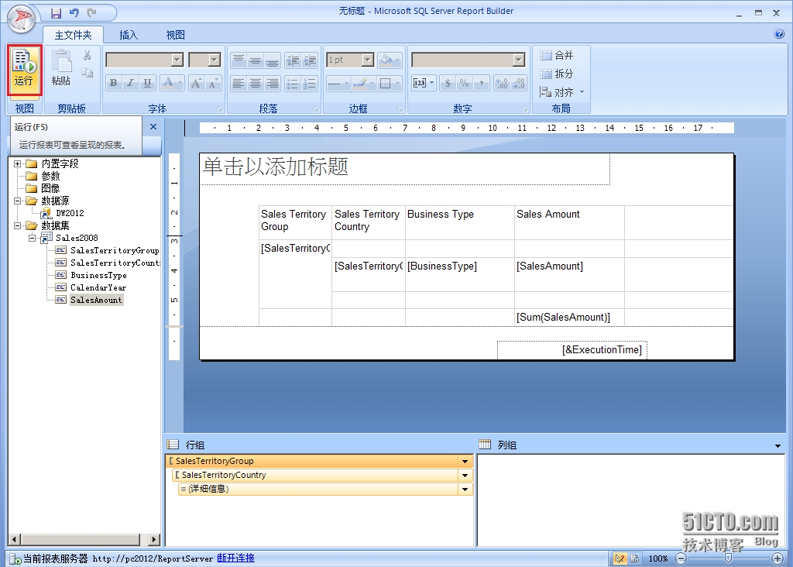Switch to the Home (主文件夹) ribbon tab
This screenshot has height=567, width=793.
[74, 35]
